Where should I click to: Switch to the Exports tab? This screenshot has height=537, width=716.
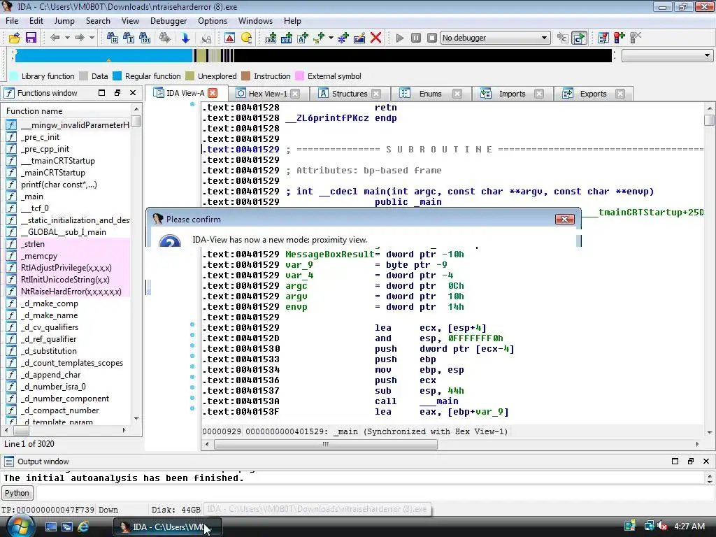(x=593, y=94)
